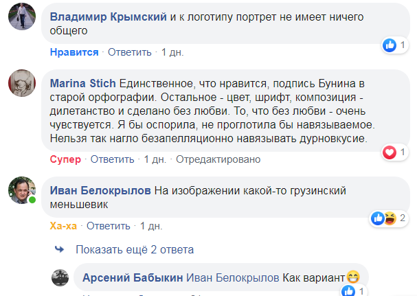Open the Отредактировано edit history link
The image size is (417, 296).
218,159
